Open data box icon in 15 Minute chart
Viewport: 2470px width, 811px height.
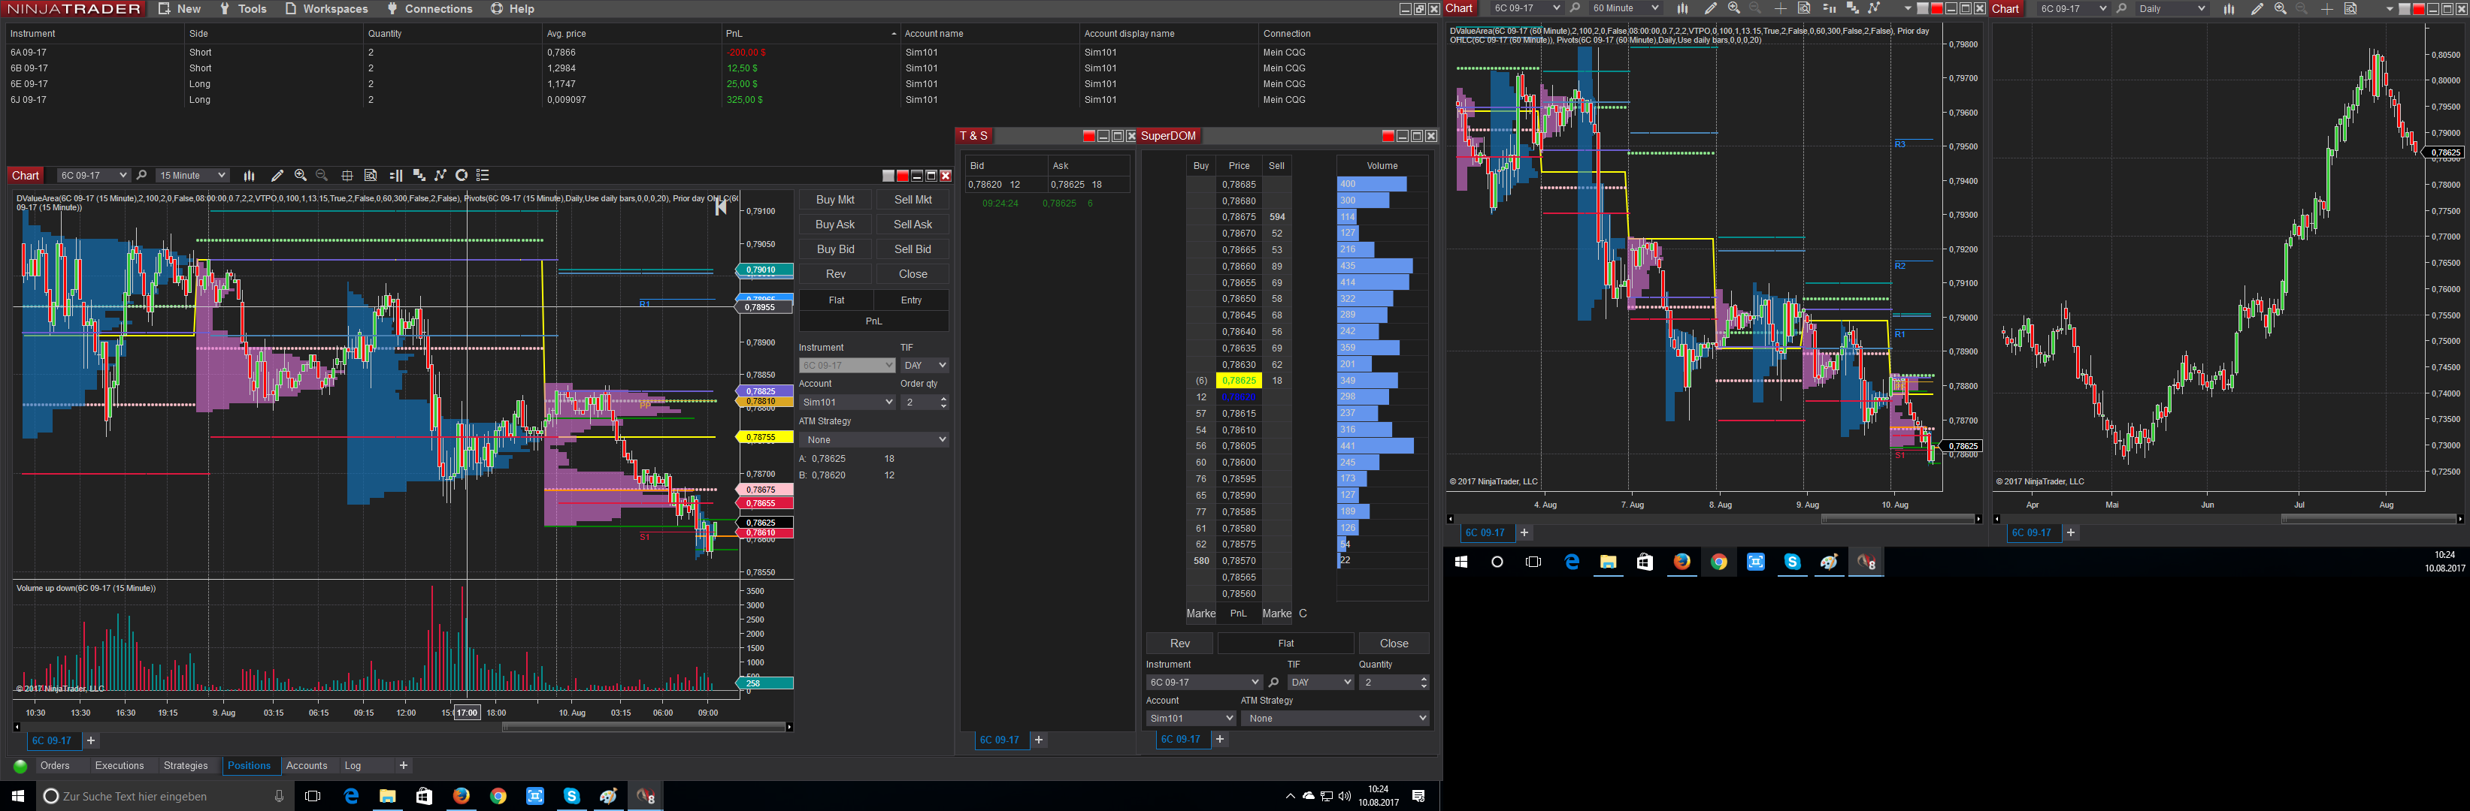370,175
